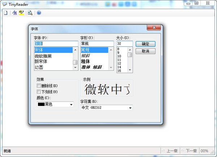Open the help question mark icon

click(39, 13)
